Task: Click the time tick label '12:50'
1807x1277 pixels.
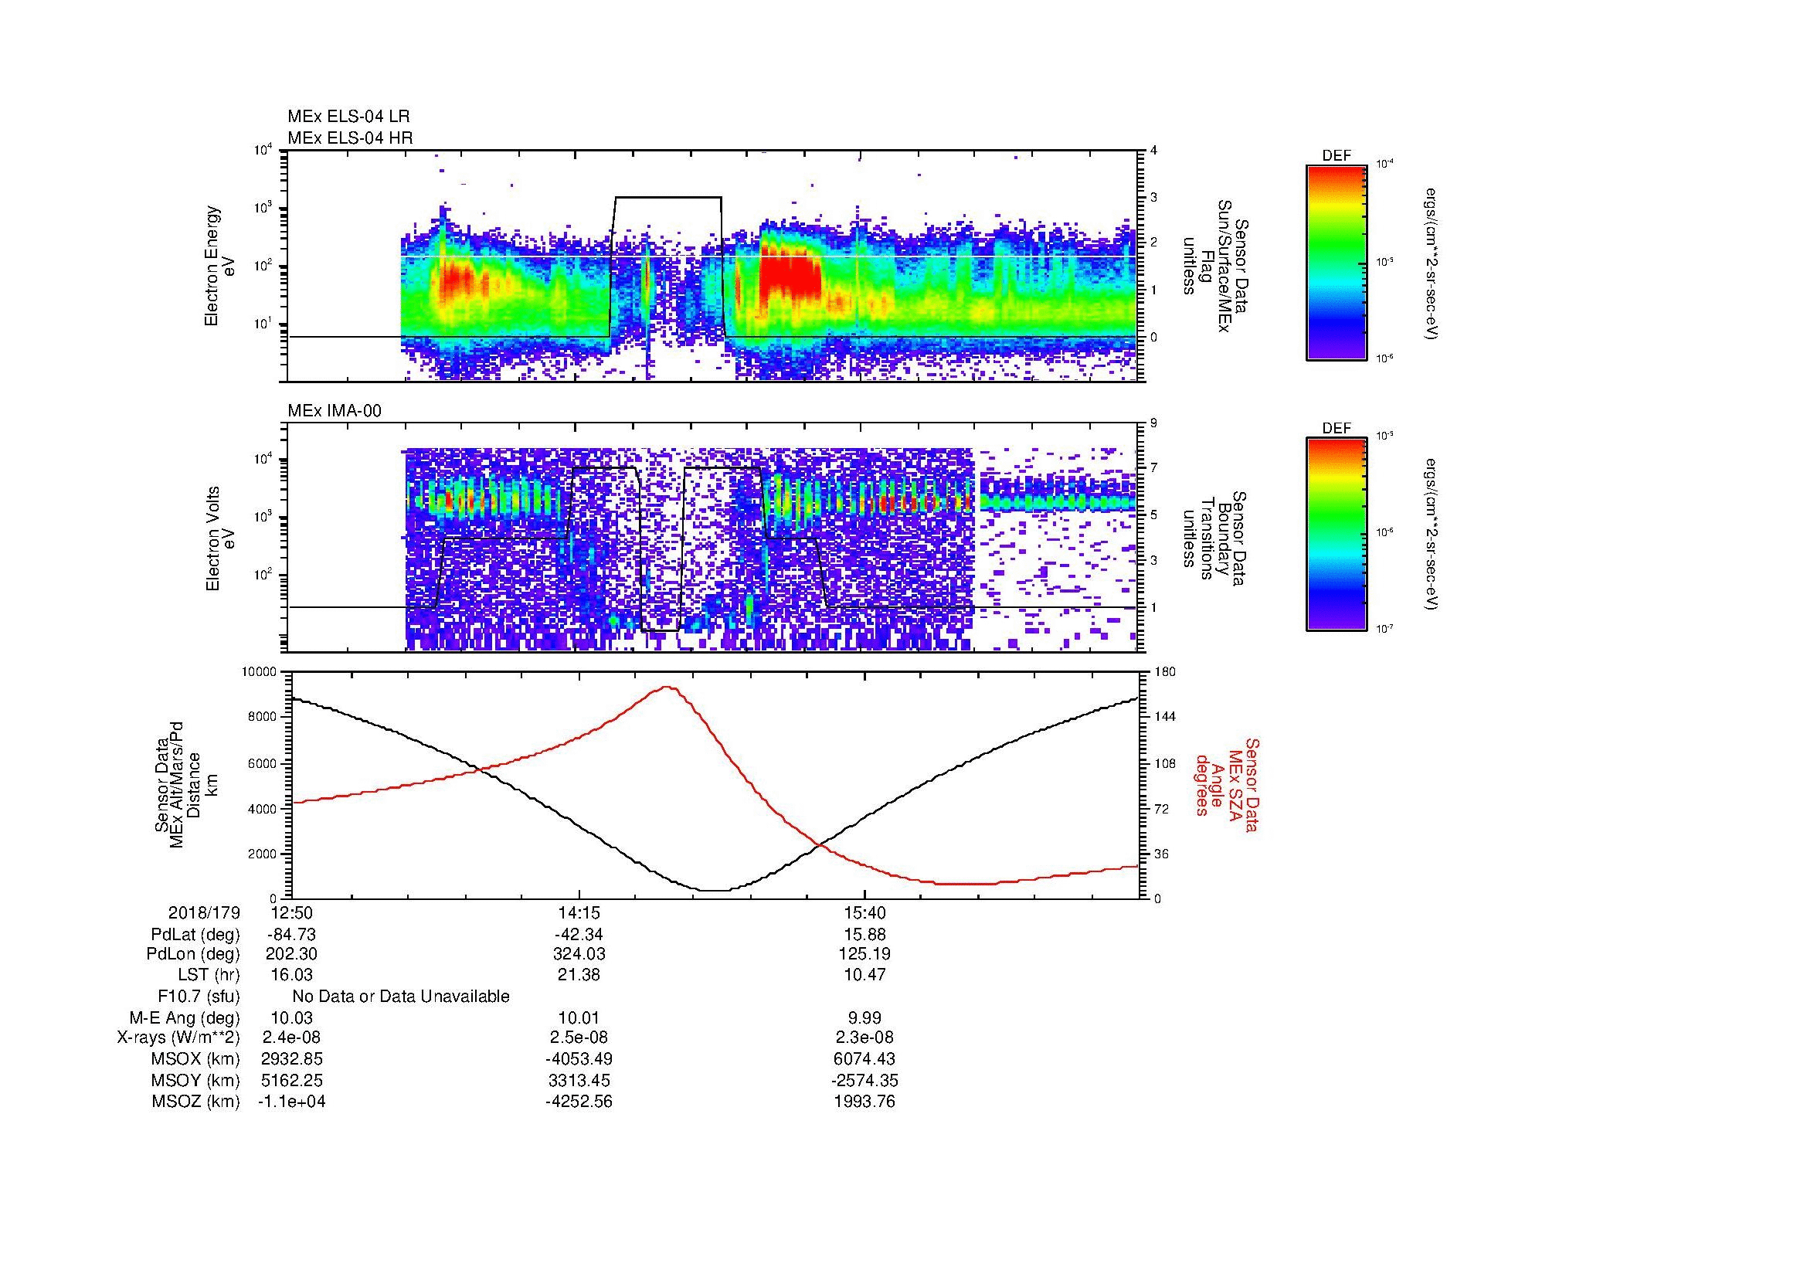Action: click(x=292, y=912)
